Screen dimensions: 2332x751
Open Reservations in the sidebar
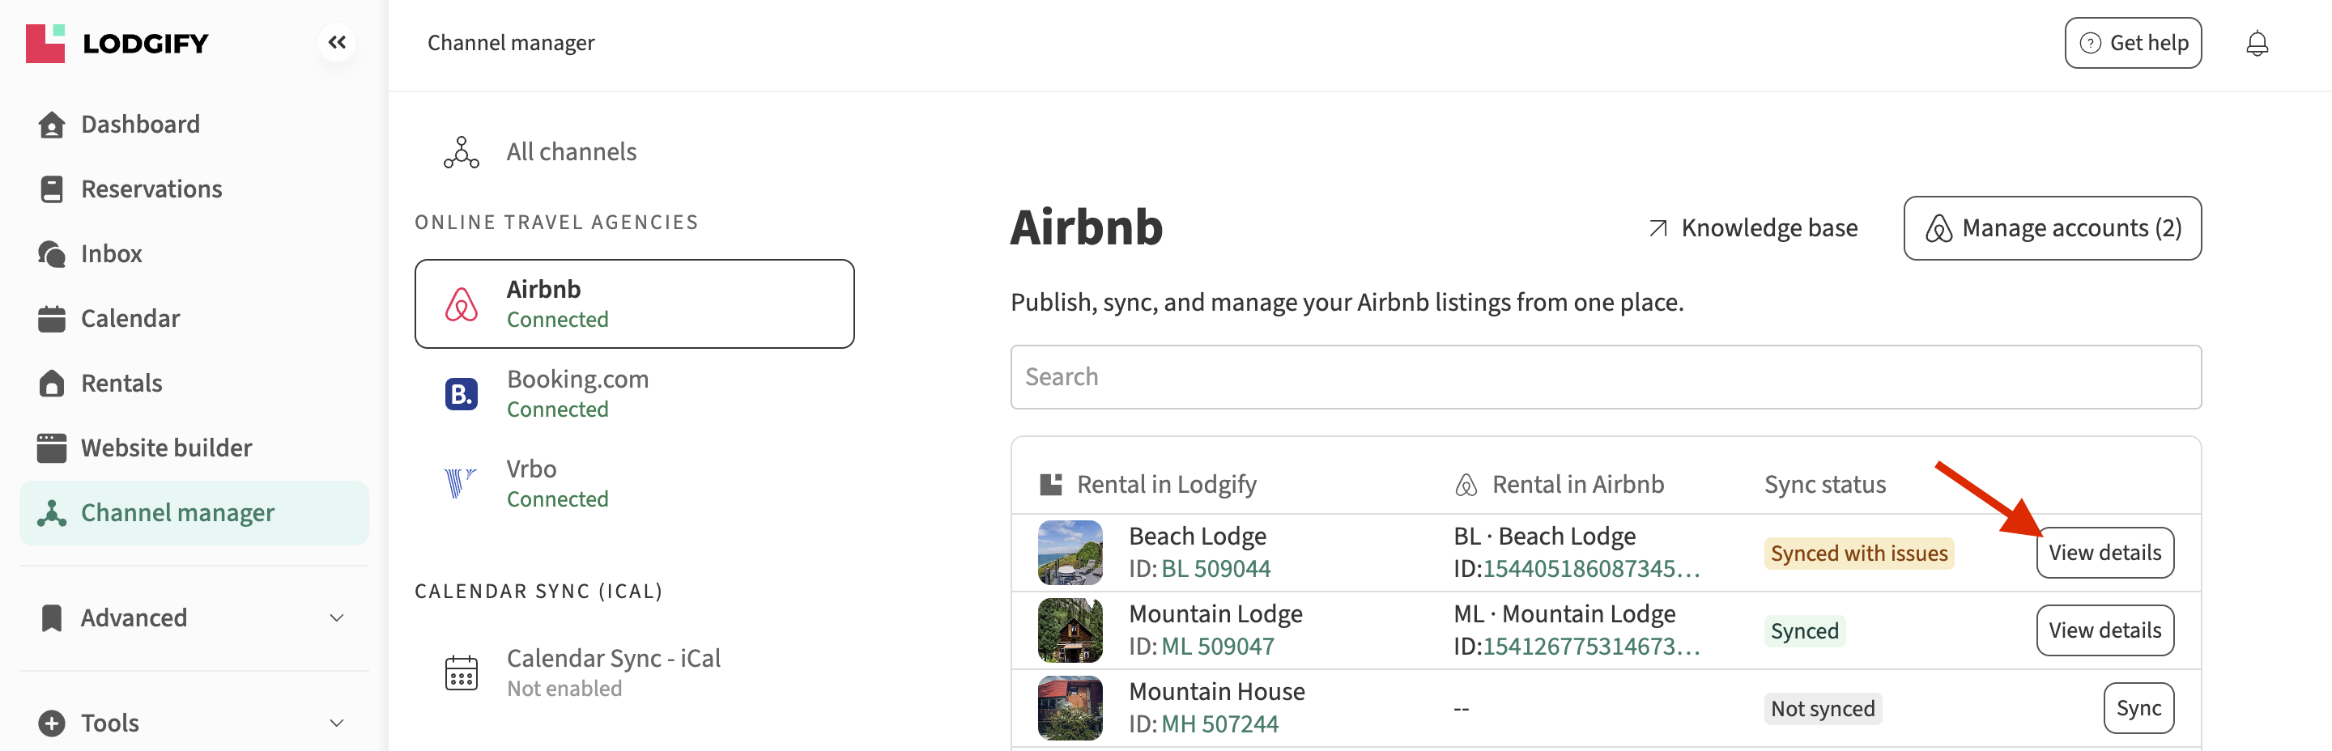click(151, 189)
